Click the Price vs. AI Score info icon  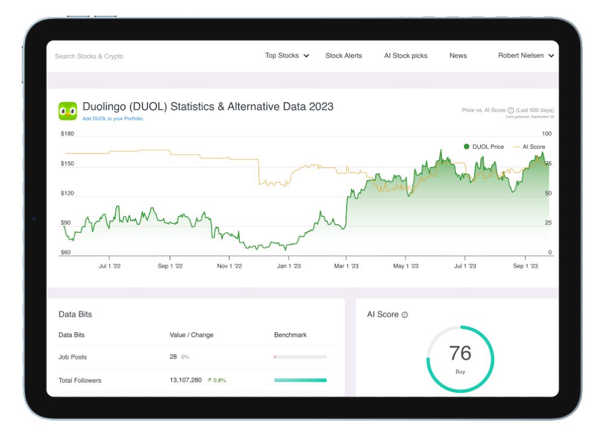pyautogui.click(x=510, y=111)
